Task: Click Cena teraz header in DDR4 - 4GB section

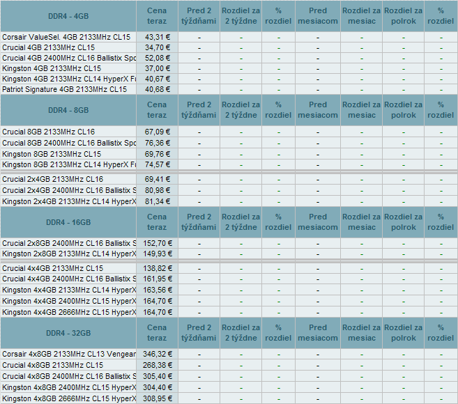Action: coord(157,16)
